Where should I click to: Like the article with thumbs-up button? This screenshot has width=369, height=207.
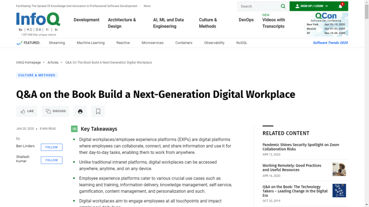[x=27, y=111]
